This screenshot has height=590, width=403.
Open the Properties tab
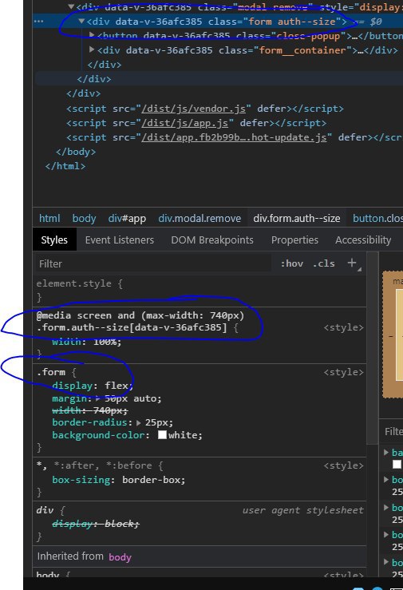(x=294, y=240)
